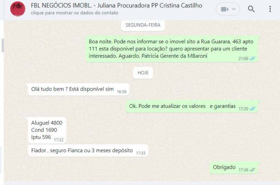The height and width of the screenshot is (185, 280).
Task: Click the delivery ticks next to 17:36
Action: [252, 170]
